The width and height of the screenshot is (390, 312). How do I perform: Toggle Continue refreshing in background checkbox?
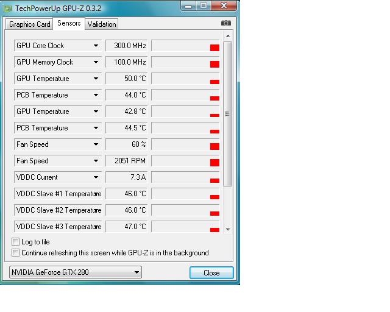[15, 253]
